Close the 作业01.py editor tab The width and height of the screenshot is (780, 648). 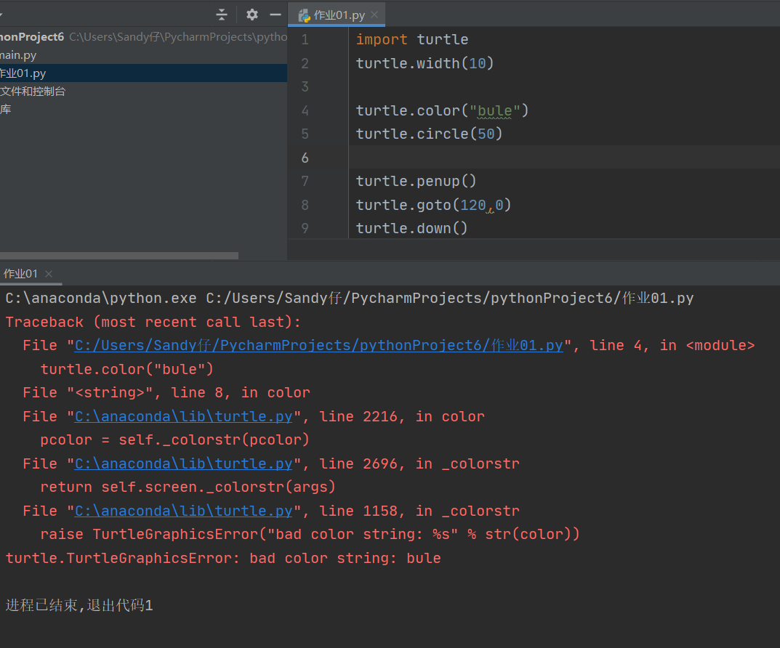tap(374, 15)
